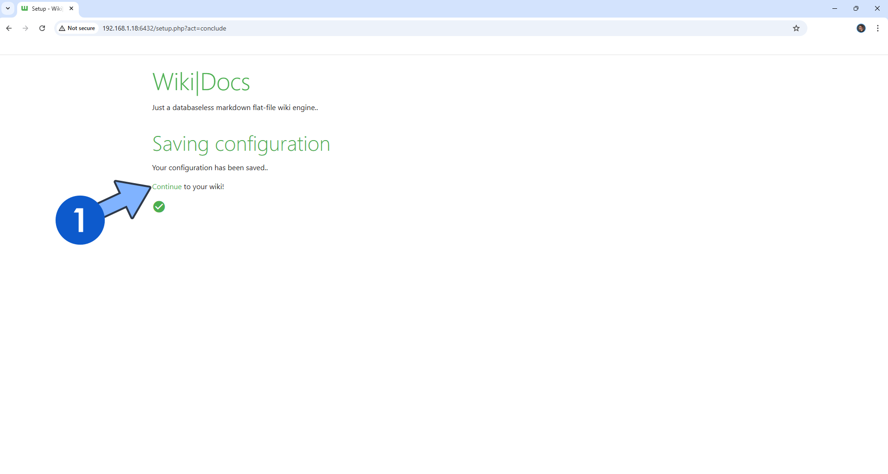Open the Chrome three-dot menu
This screenshot has height=474, width=888.
(878, 28)
